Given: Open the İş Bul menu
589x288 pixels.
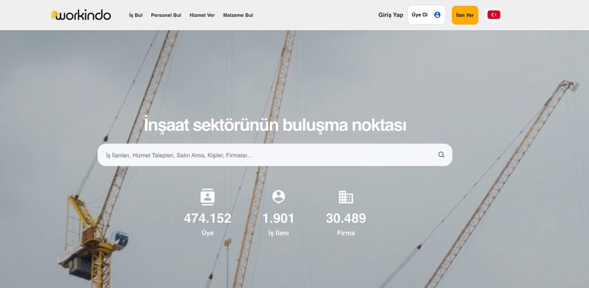Looking at the screenshot, I should coord(135,15).
